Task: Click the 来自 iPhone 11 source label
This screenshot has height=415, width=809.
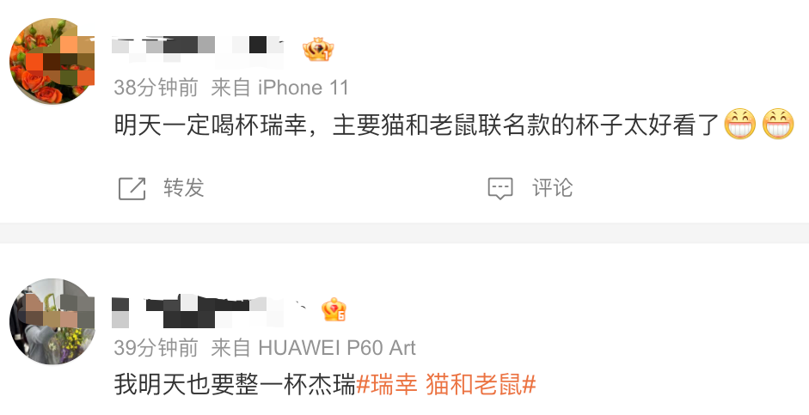Action: (x=279, y=88)
